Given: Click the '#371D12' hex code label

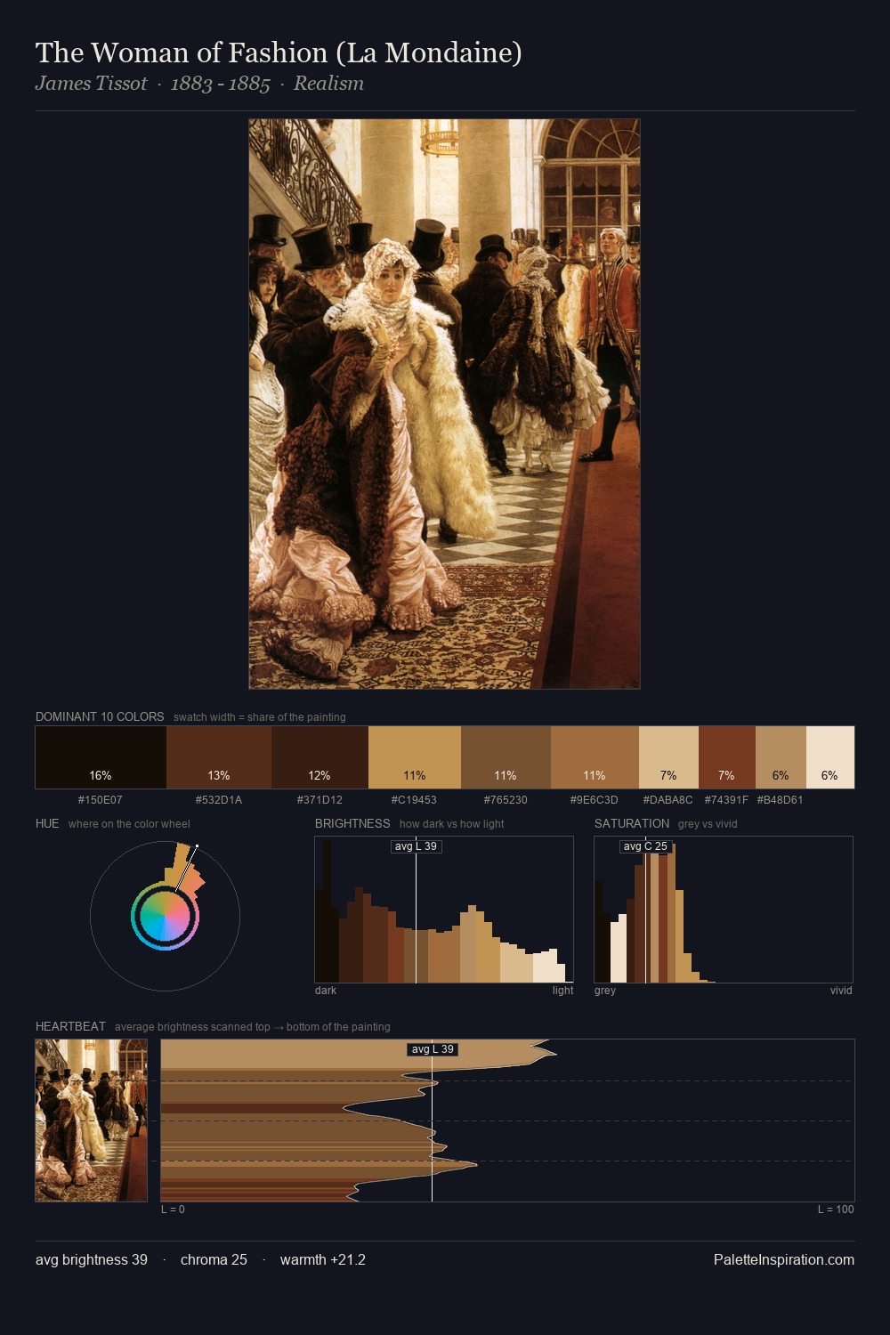Looking at the screenshot, I should [x=320, y=799].
